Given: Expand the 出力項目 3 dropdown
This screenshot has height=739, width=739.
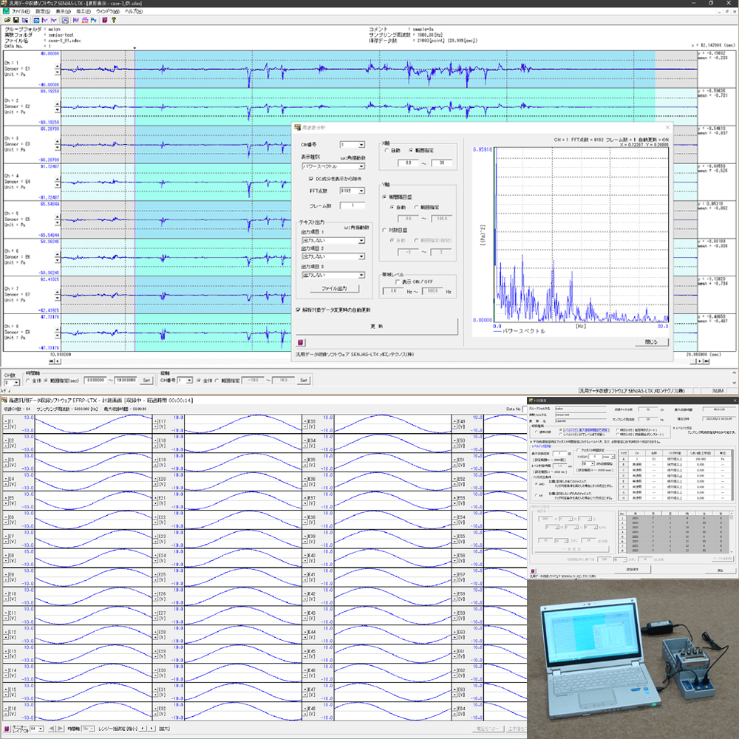Looking at the screenshot, I should coord(361,275).
